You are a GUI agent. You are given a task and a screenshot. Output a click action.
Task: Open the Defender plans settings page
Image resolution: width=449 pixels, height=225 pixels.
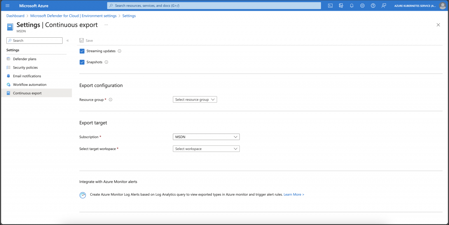point(25,59)
